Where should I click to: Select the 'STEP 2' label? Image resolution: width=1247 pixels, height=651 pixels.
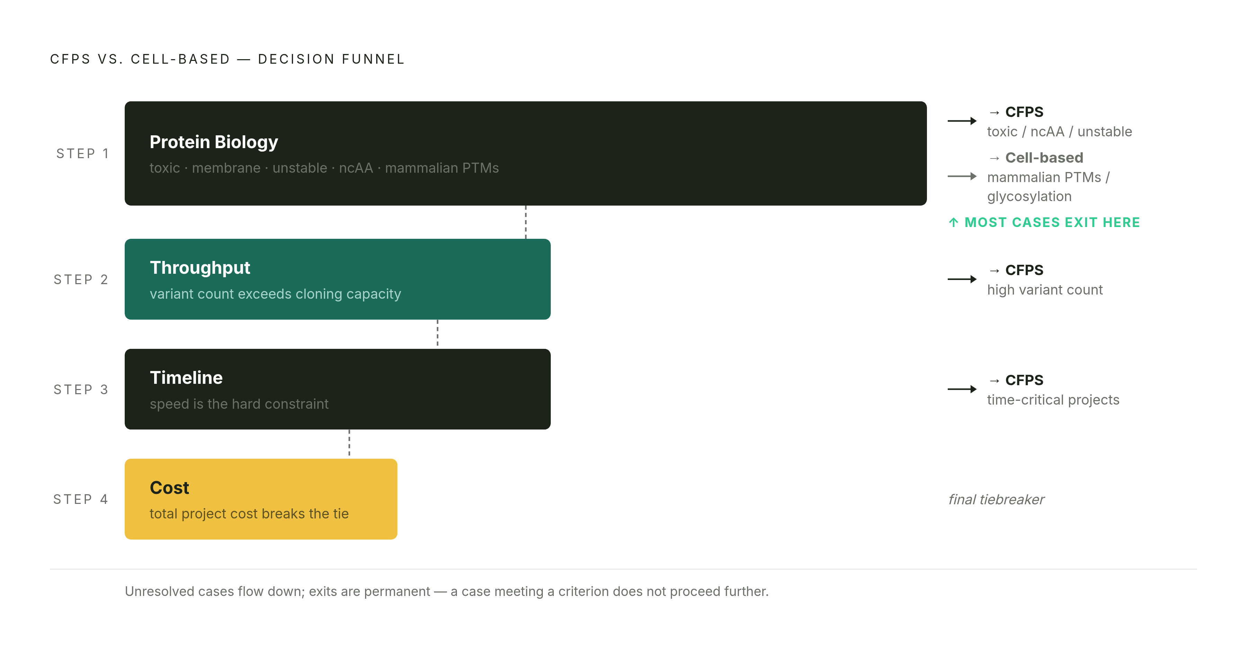coord(81,280)
